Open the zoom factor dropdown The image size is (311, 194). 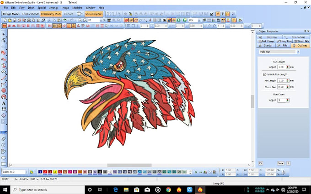pyautogui.click(x=101, y=20)
